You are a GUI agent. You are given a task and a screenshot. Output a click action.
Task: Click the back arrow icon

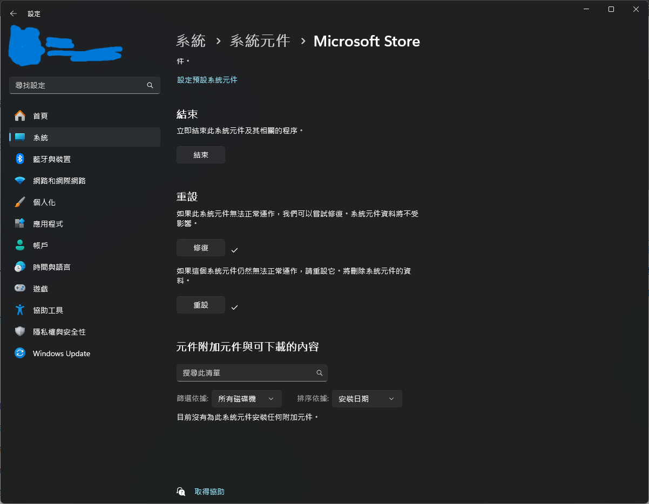(13, 13)
